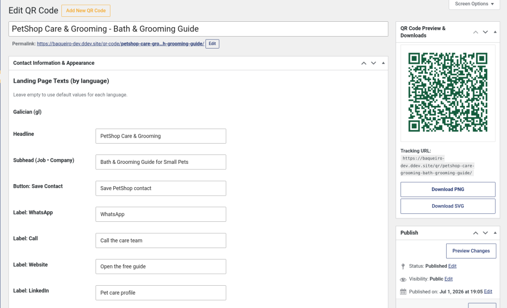Collapse the QR Code Preview & Downloads panel
The height and width of the screenshot is (308, 507).
(x=495, y=32)
